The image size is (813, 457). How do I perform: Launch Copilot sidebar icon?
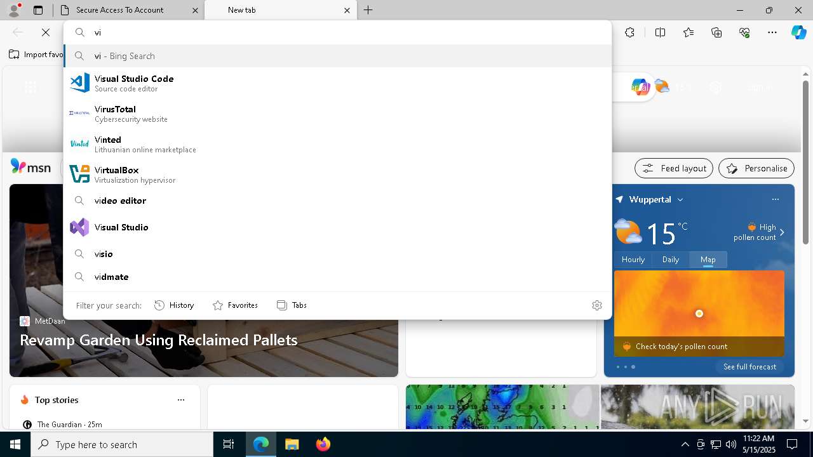coord(798,32)
